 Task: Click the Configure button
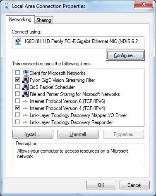click(125, 55)
